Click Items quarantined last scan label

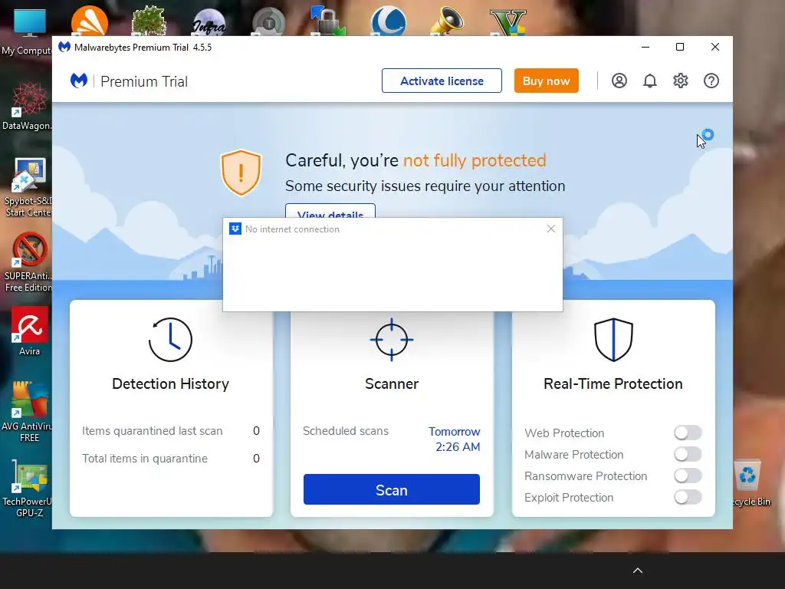[x=153, y=431]
